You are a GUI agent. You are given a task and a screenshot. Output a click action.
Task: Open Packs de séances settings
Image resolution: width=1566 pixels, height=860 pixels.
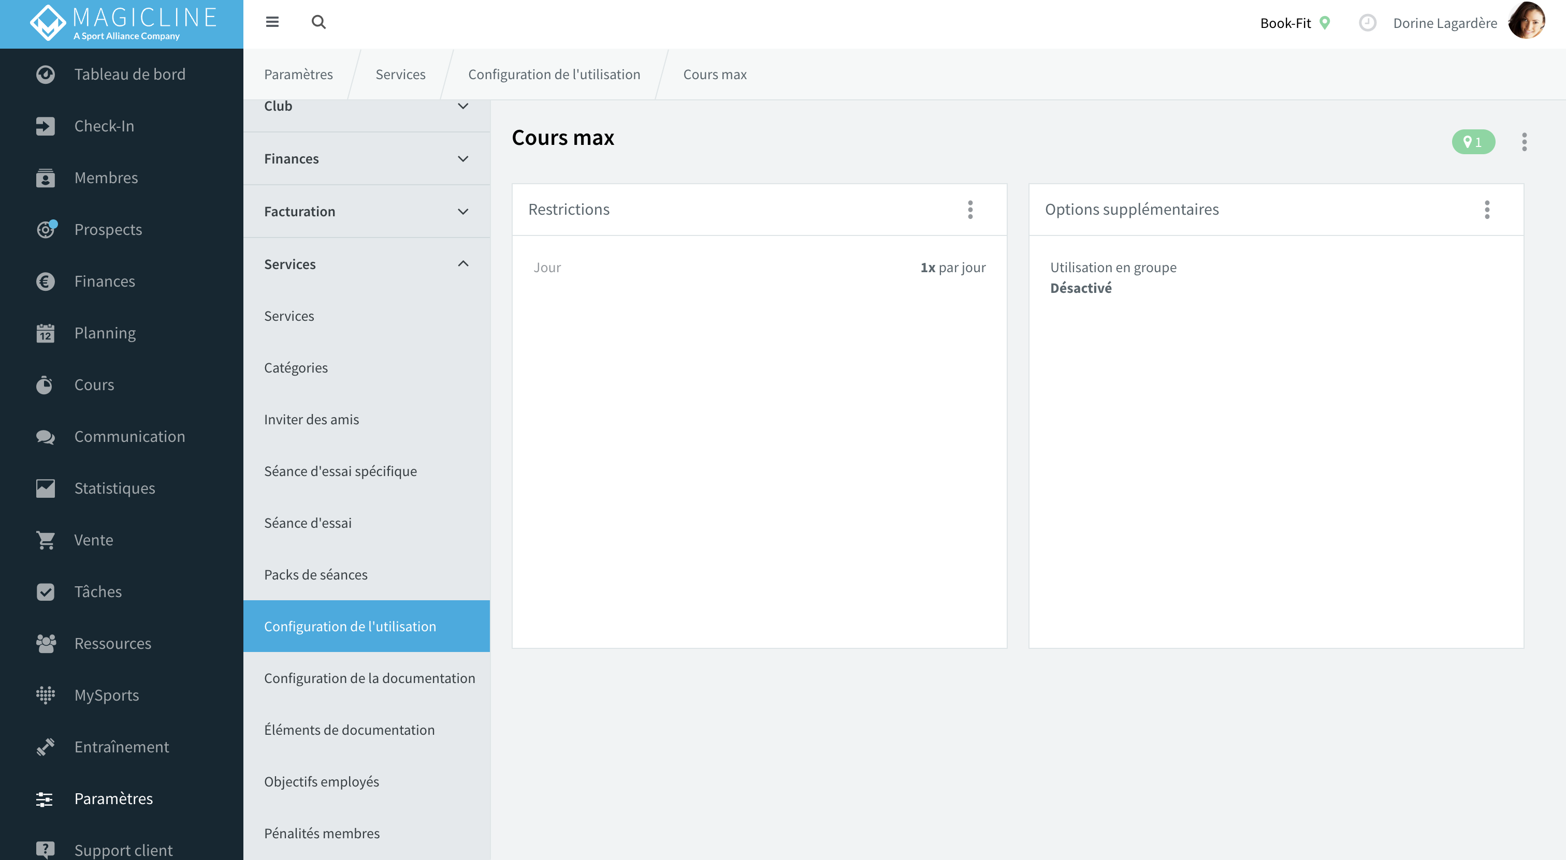coord(367,574)
